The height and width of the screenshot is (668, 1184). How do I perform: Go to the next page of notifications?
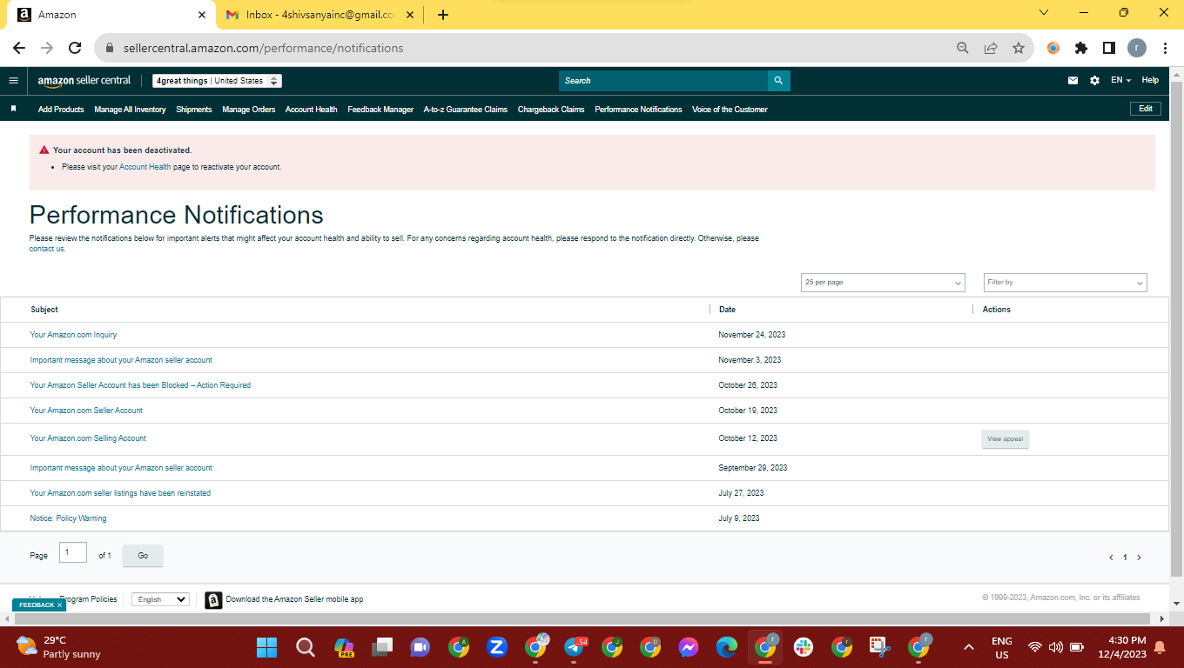point(1139,558)
